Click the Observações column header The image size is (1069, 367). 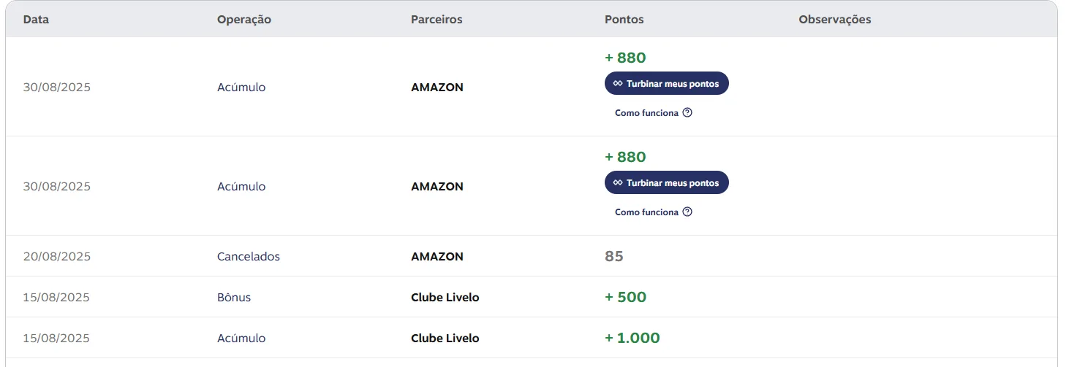(x=834, y=20)
